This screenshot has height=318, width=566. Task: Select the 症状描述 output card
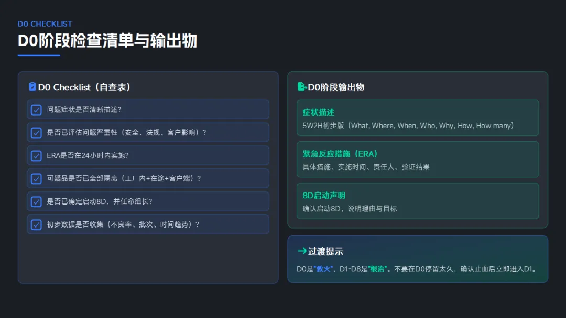click(418, 118)
